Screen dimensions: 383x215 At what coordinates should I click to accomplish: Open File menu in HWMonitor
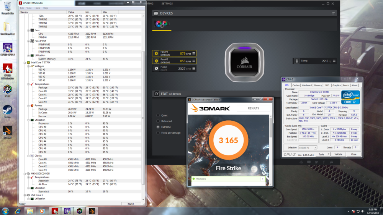tap(22, 8)
